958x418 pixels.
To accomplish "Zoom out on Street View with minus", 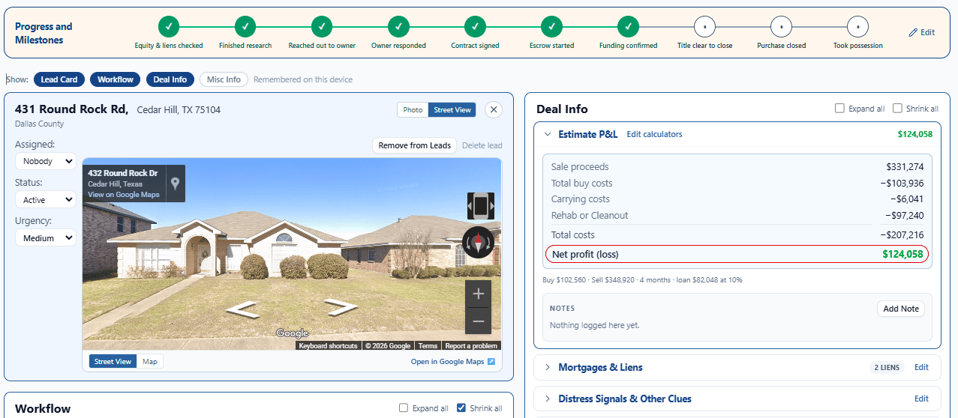I will point(478,321).
